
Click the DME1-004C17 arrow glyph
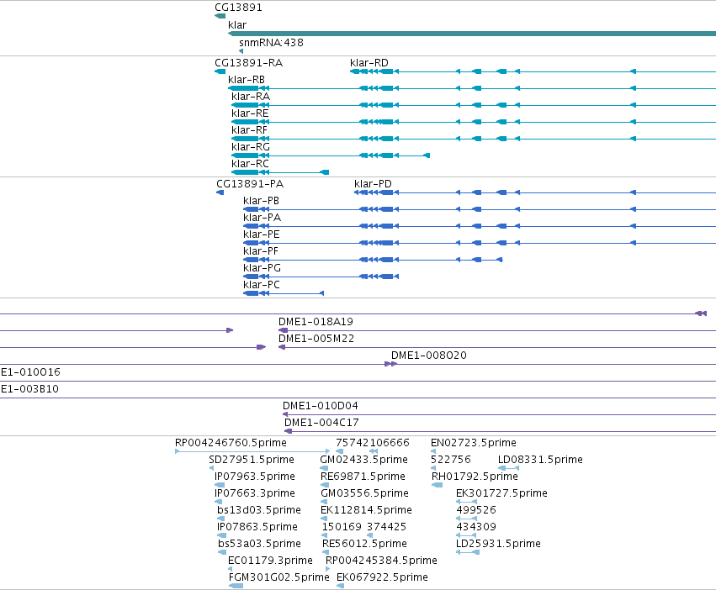(288, 431)
